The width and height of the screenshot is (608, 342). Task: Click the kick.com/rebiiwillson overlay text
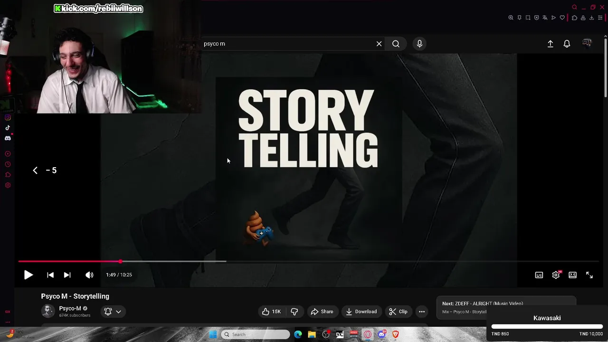click(98, 9)
